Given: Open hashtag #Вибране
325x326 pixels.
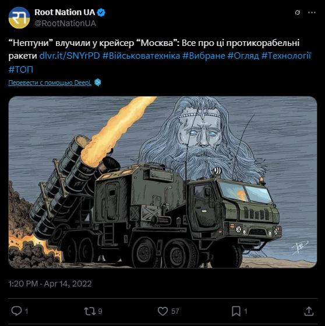Looking at the screenshot, I should 204,56.
